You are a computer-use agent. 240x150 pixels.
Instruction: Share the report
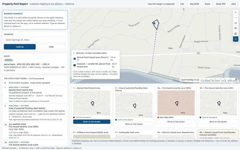(207, 4)
